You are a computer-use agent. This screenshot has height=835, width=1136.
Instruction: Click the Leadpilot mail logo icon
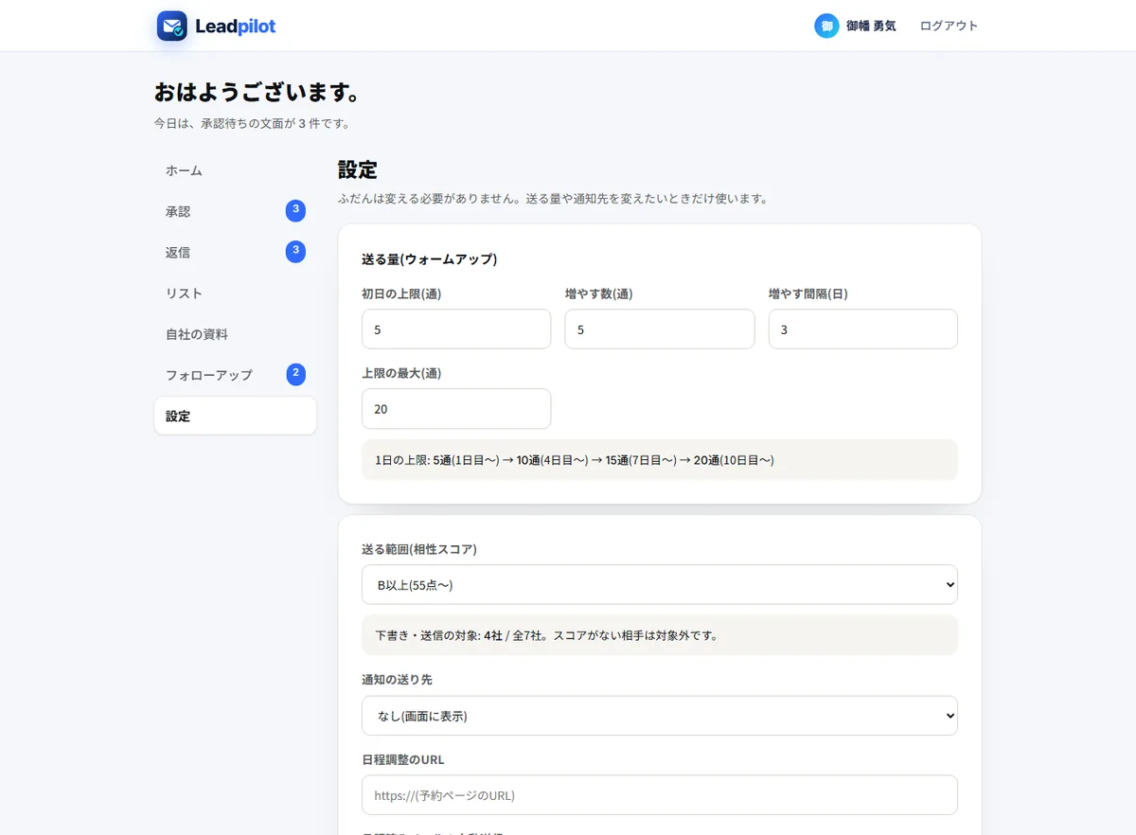point(172,27)
